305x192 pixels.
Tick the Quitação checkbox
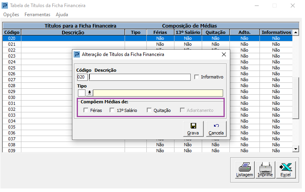pos(149,110)
